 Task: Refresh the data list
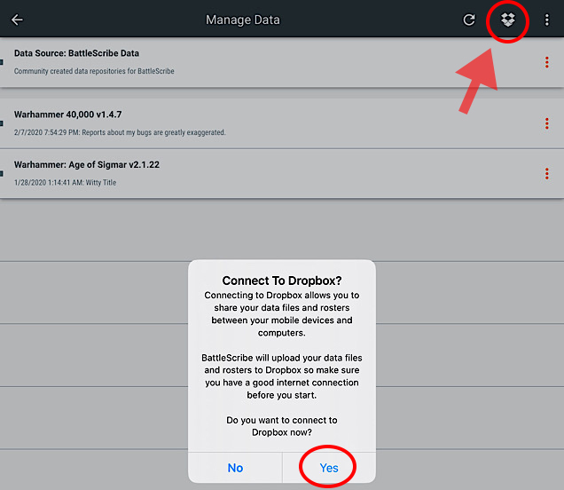pyautogui.click(x=469, y=20)
